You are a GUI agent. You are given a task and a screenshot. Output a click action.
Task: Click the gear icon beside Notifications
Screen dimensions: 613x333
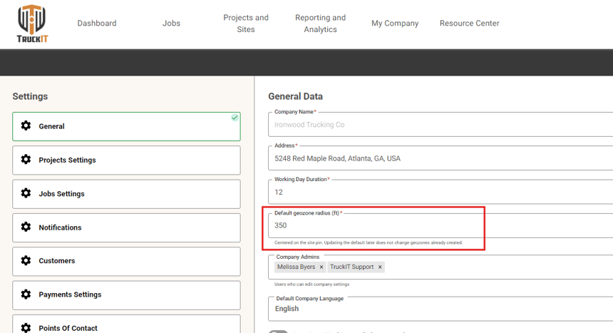coord(26,227)
